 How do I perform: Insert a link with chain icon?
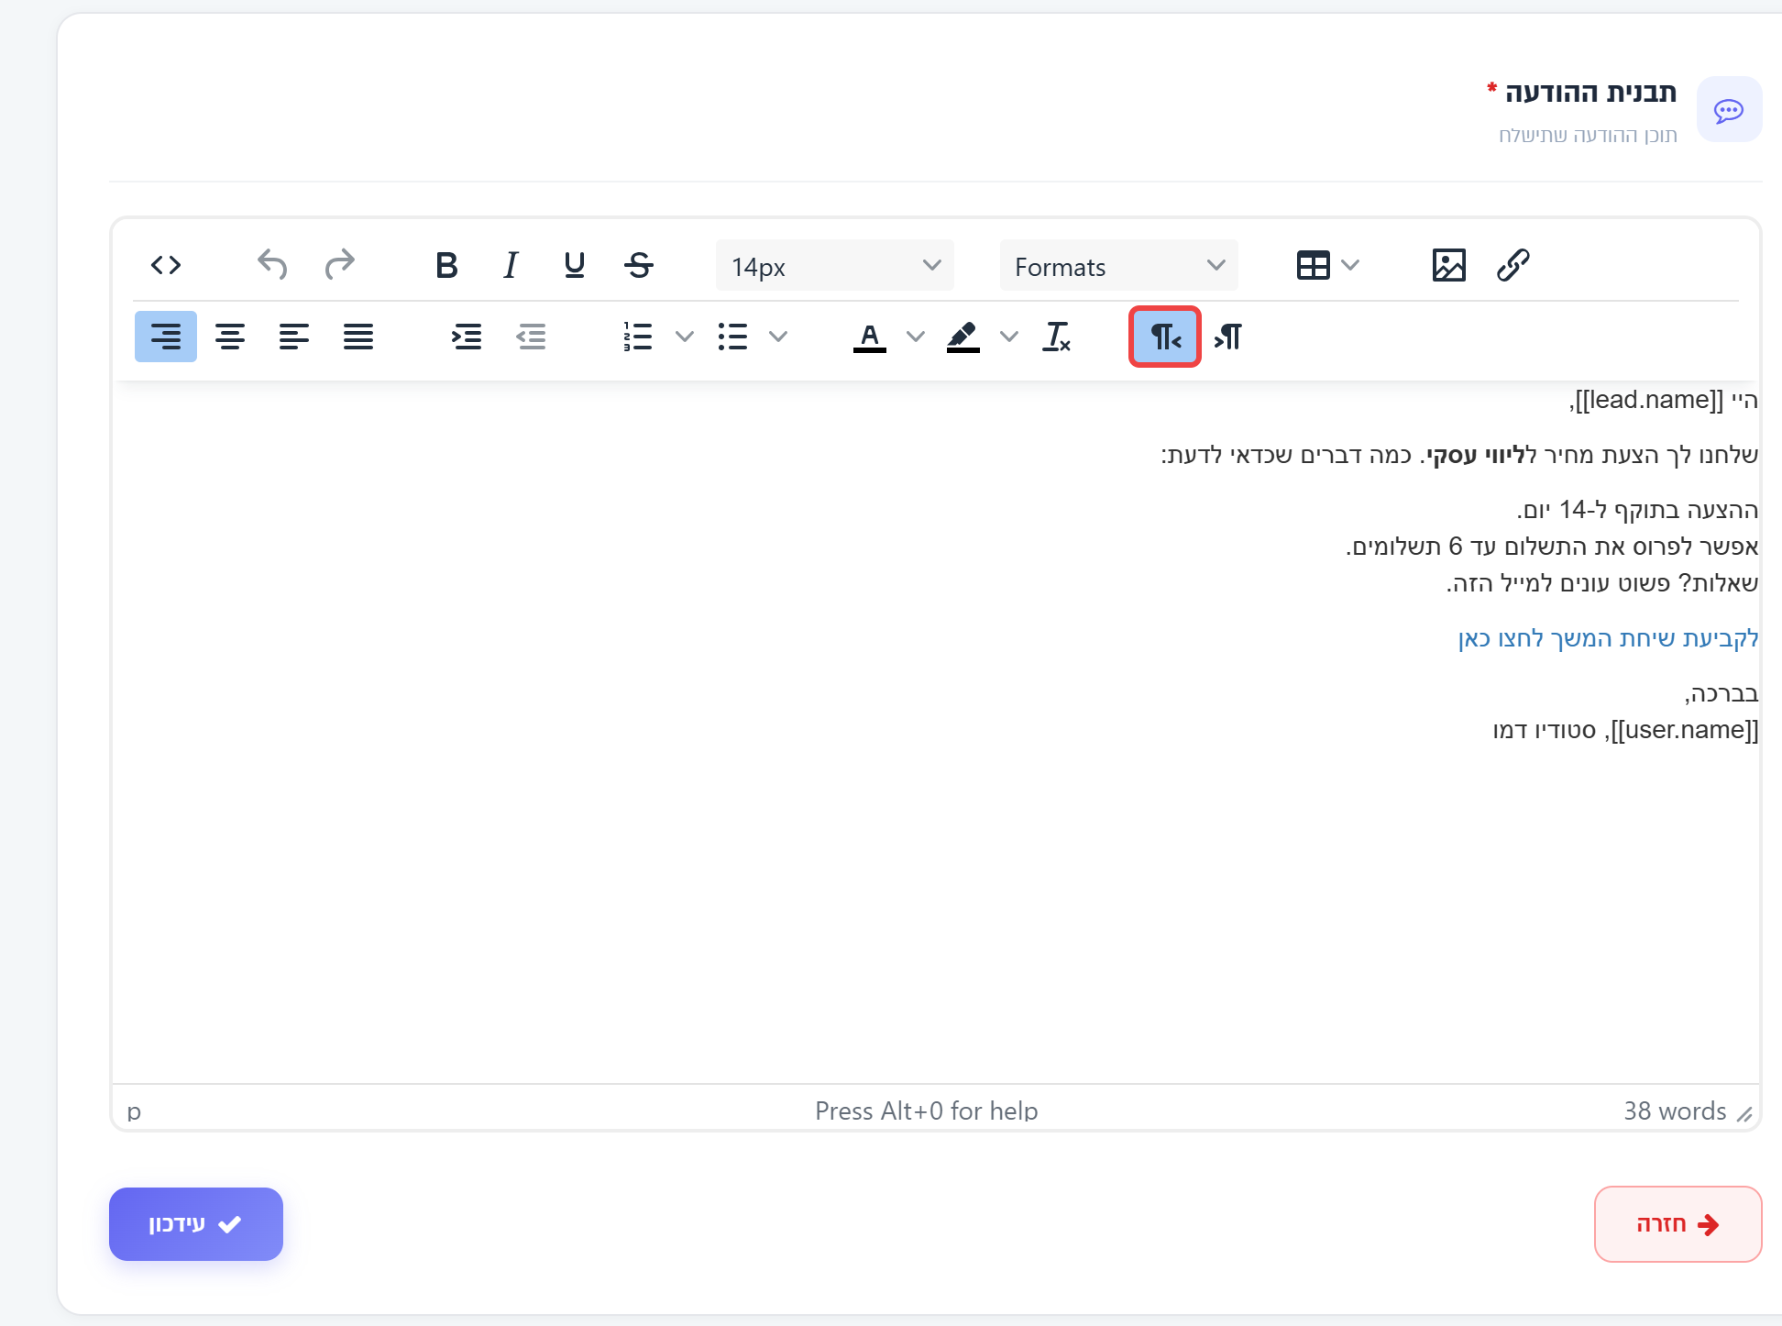tap(1512, 266)
